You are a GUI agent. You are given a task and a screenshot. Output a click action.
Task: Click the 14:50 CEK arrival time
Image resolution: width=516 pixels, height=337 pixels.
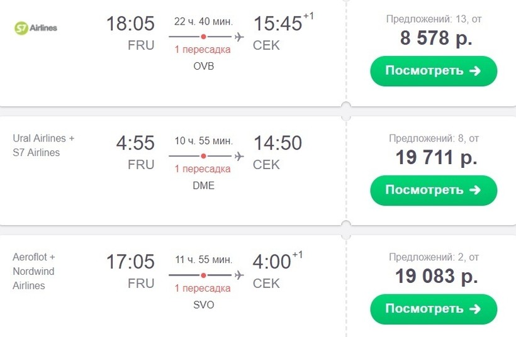(278, 143)
